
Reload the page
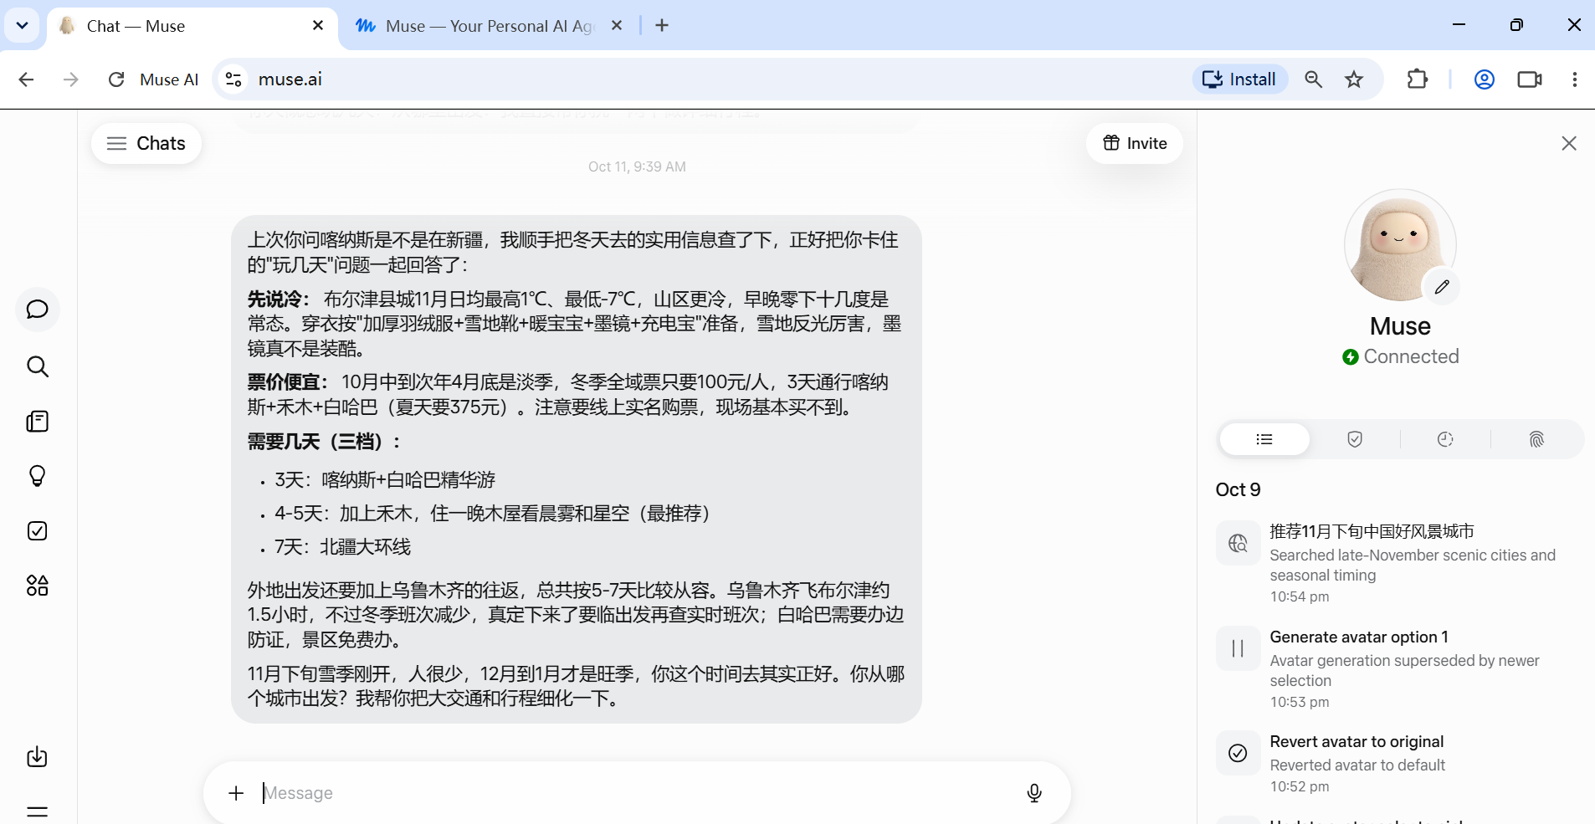(116, 79)
